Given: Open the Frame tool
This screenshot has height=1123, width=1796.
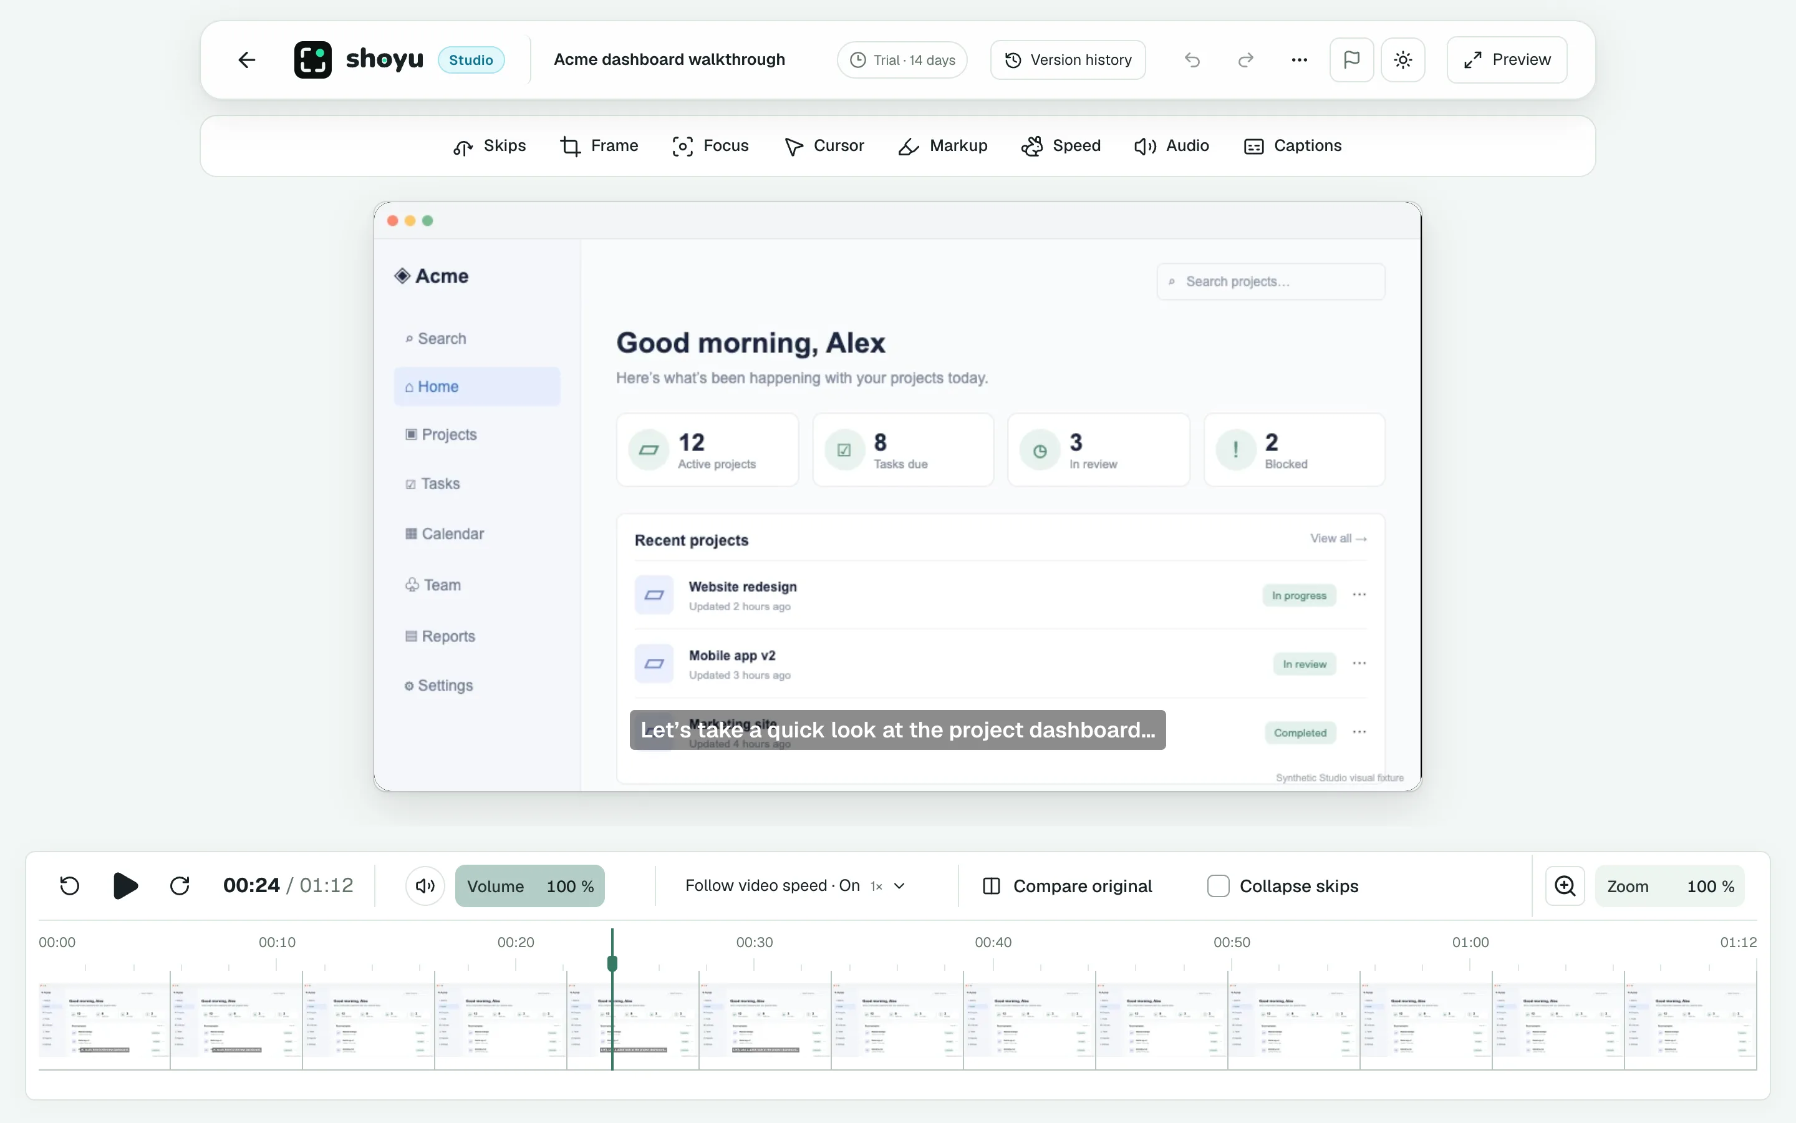Looking at the screenshot, I should [599, 145].
